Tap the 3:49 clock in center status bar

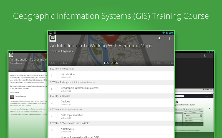[x=171, y=33]
